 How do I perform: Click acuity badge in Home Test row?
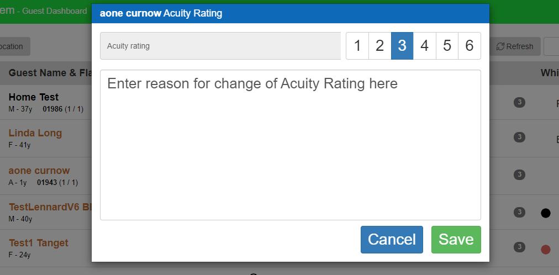point(519,103)
